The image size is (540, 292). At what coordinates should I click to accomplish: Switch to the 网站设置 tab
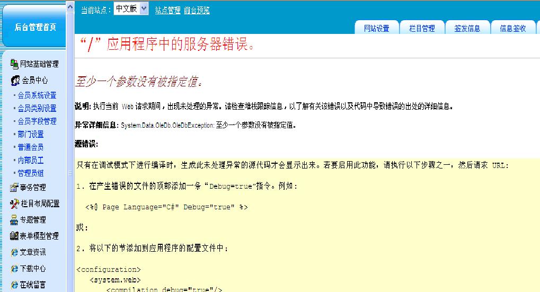click(x=376, y=29)
